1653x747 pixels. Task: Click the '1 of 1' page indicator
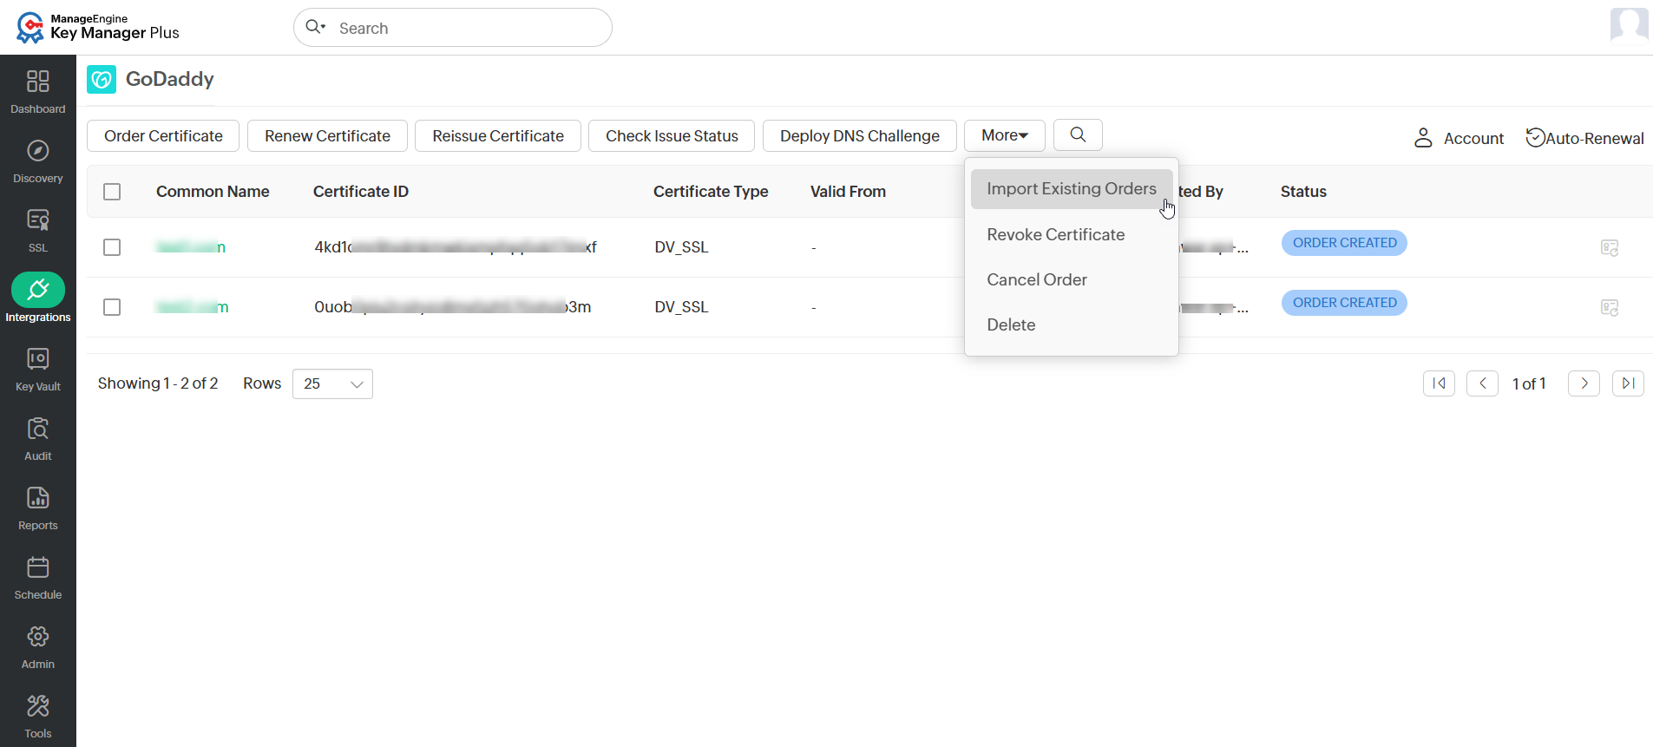tap(1529, 383)
